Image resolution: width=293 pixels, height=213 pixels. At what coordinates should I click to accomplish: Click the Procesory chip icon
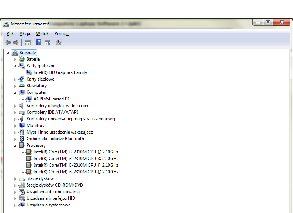[22, 145]
